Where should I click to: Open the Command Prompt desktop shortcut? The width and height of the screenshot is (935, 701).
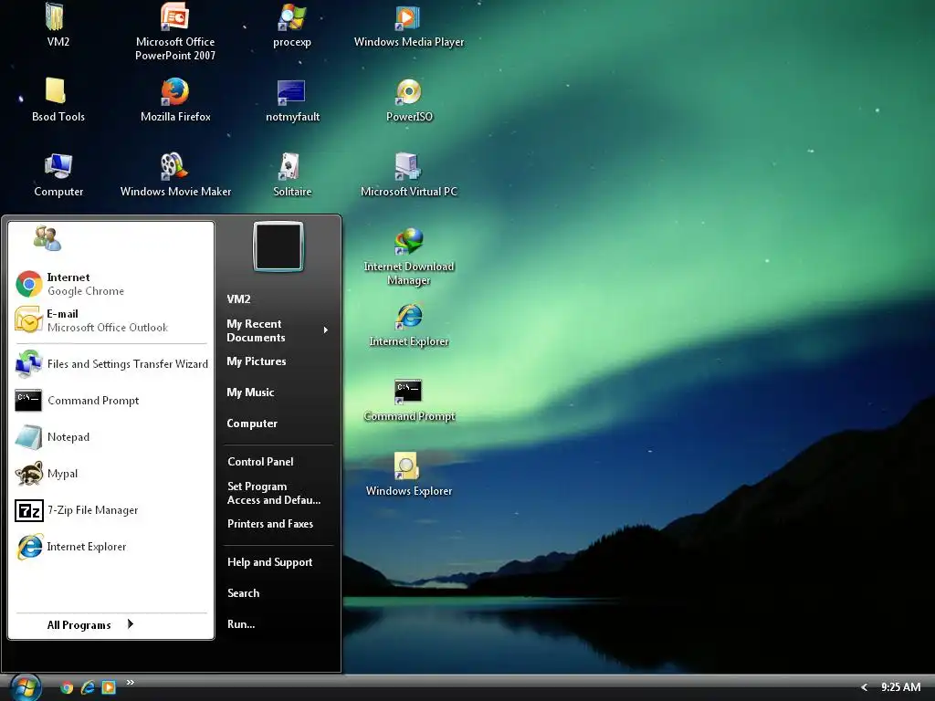[408, 400]
